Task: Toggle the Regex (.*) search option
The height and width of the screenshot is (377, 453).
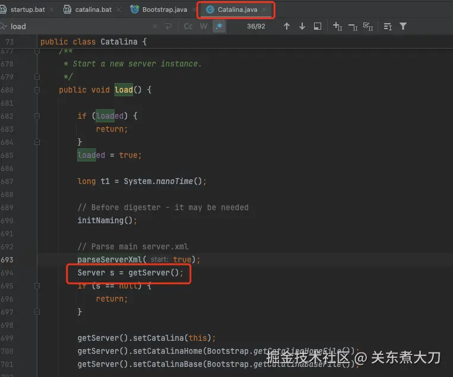Action: click(219, 26)
